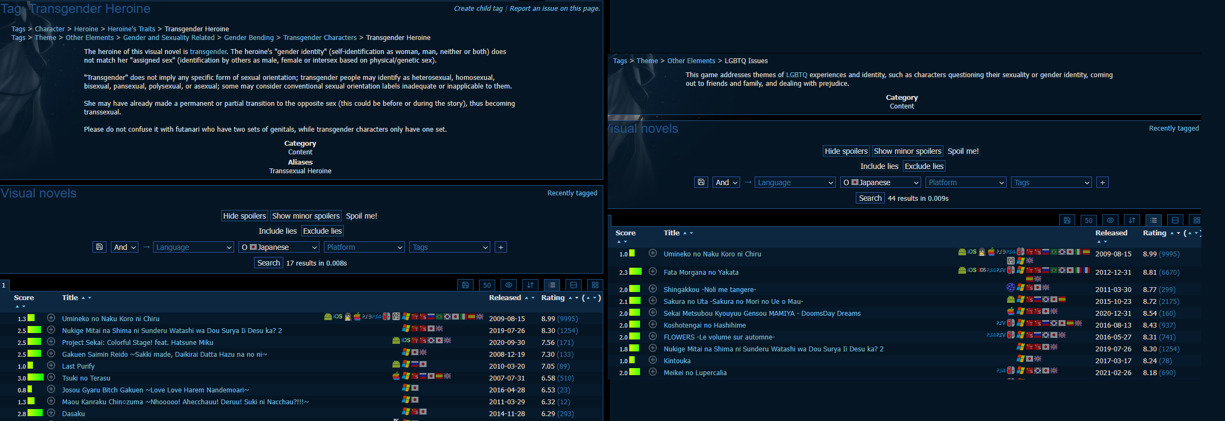Open Other Elements breadcrumb on LGBTQ Issues page
1225x421 pixels.
691,61
